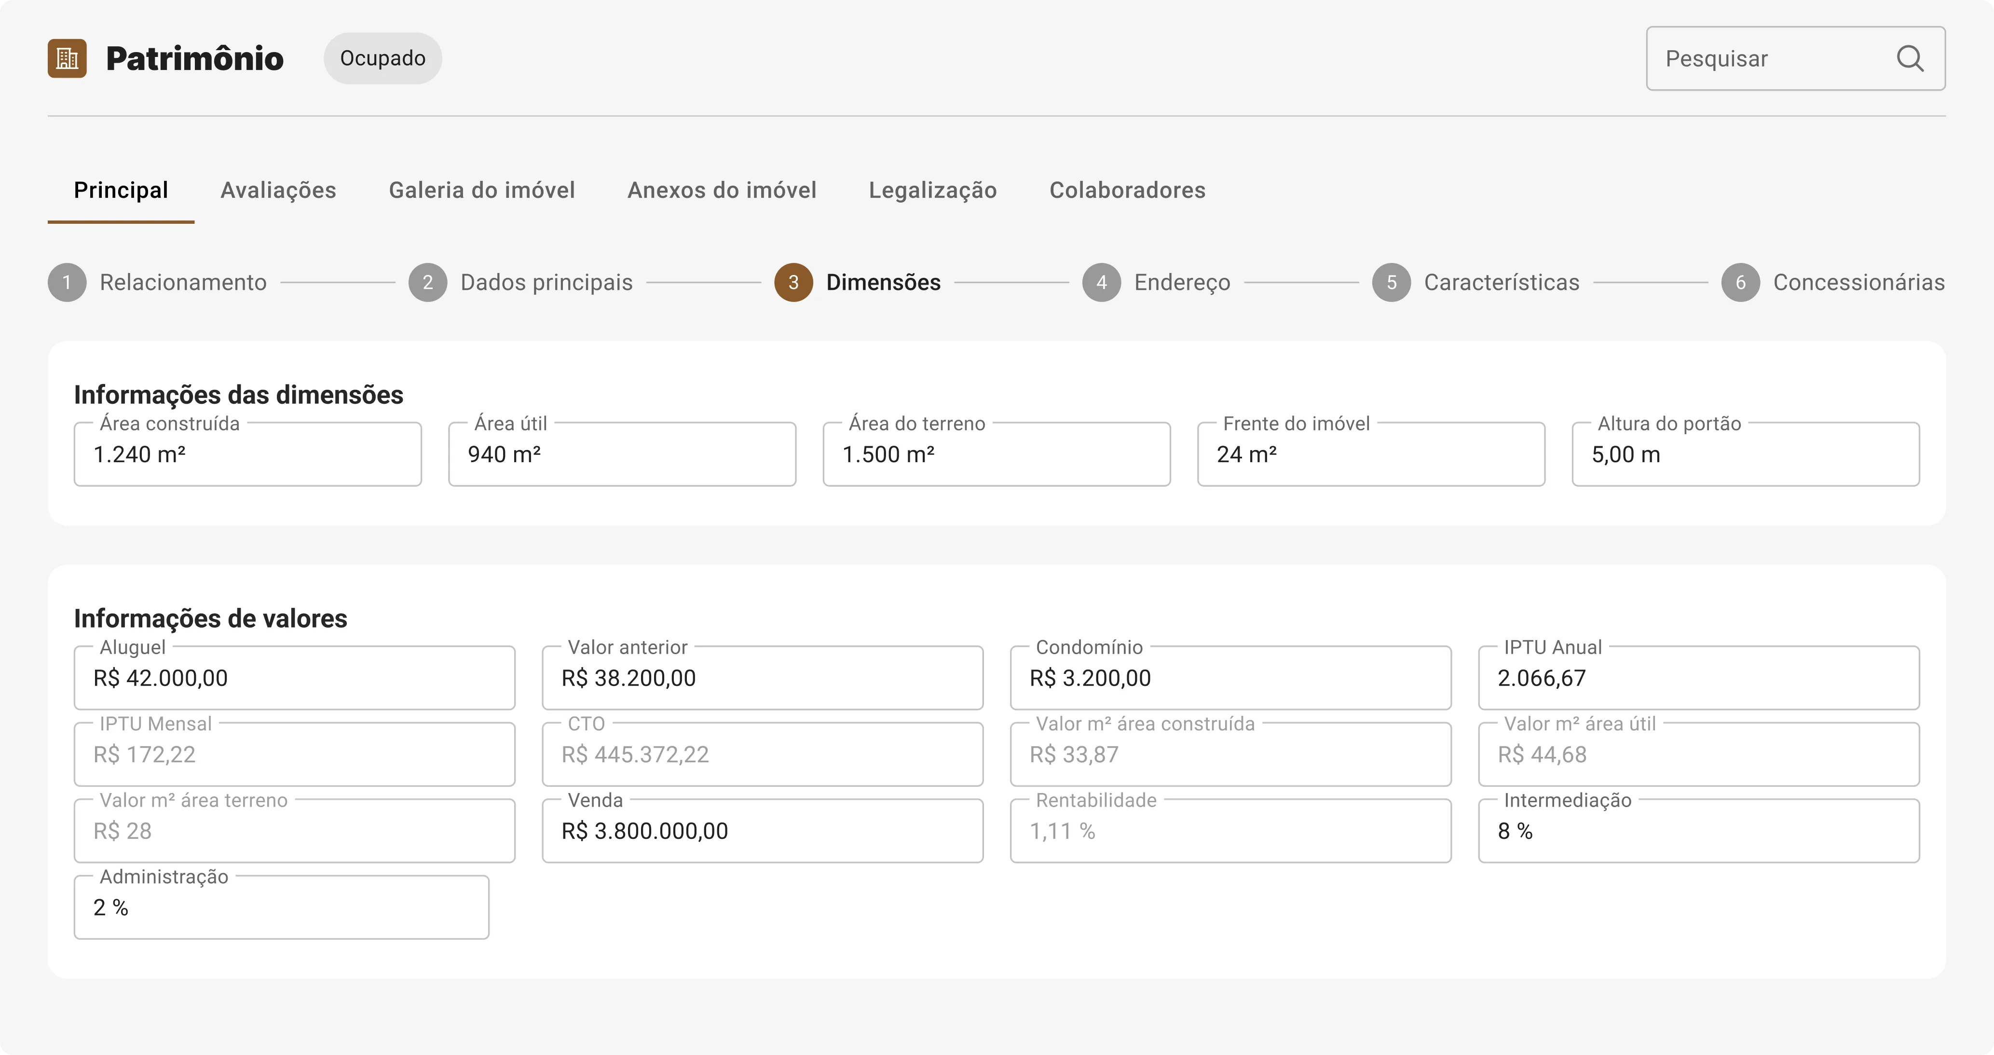Click the Informações de valores heading
The image size is (1994, 1055).
[x=211, y=618]
